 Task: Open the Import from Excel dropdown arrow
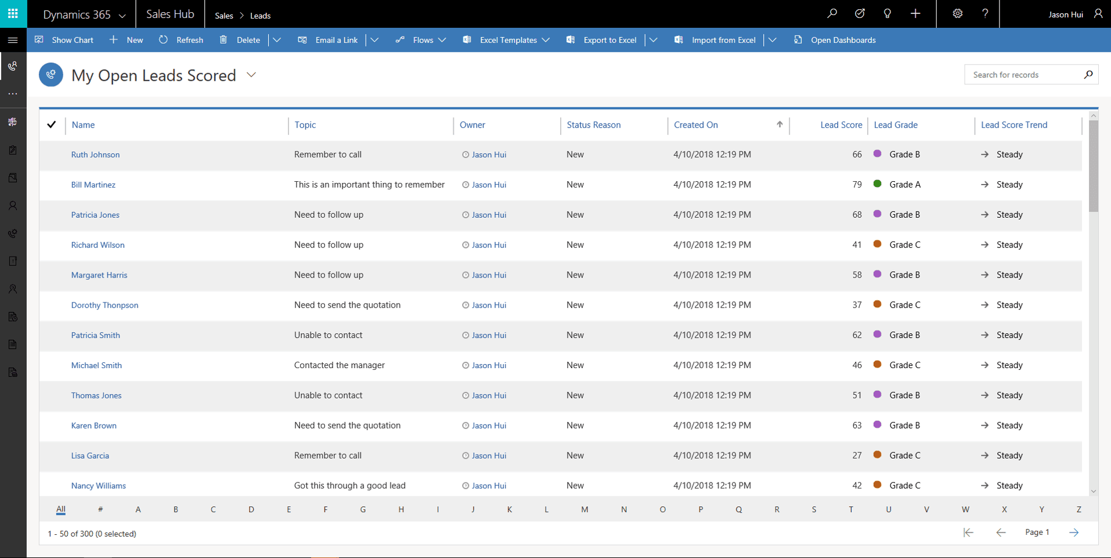773,40
